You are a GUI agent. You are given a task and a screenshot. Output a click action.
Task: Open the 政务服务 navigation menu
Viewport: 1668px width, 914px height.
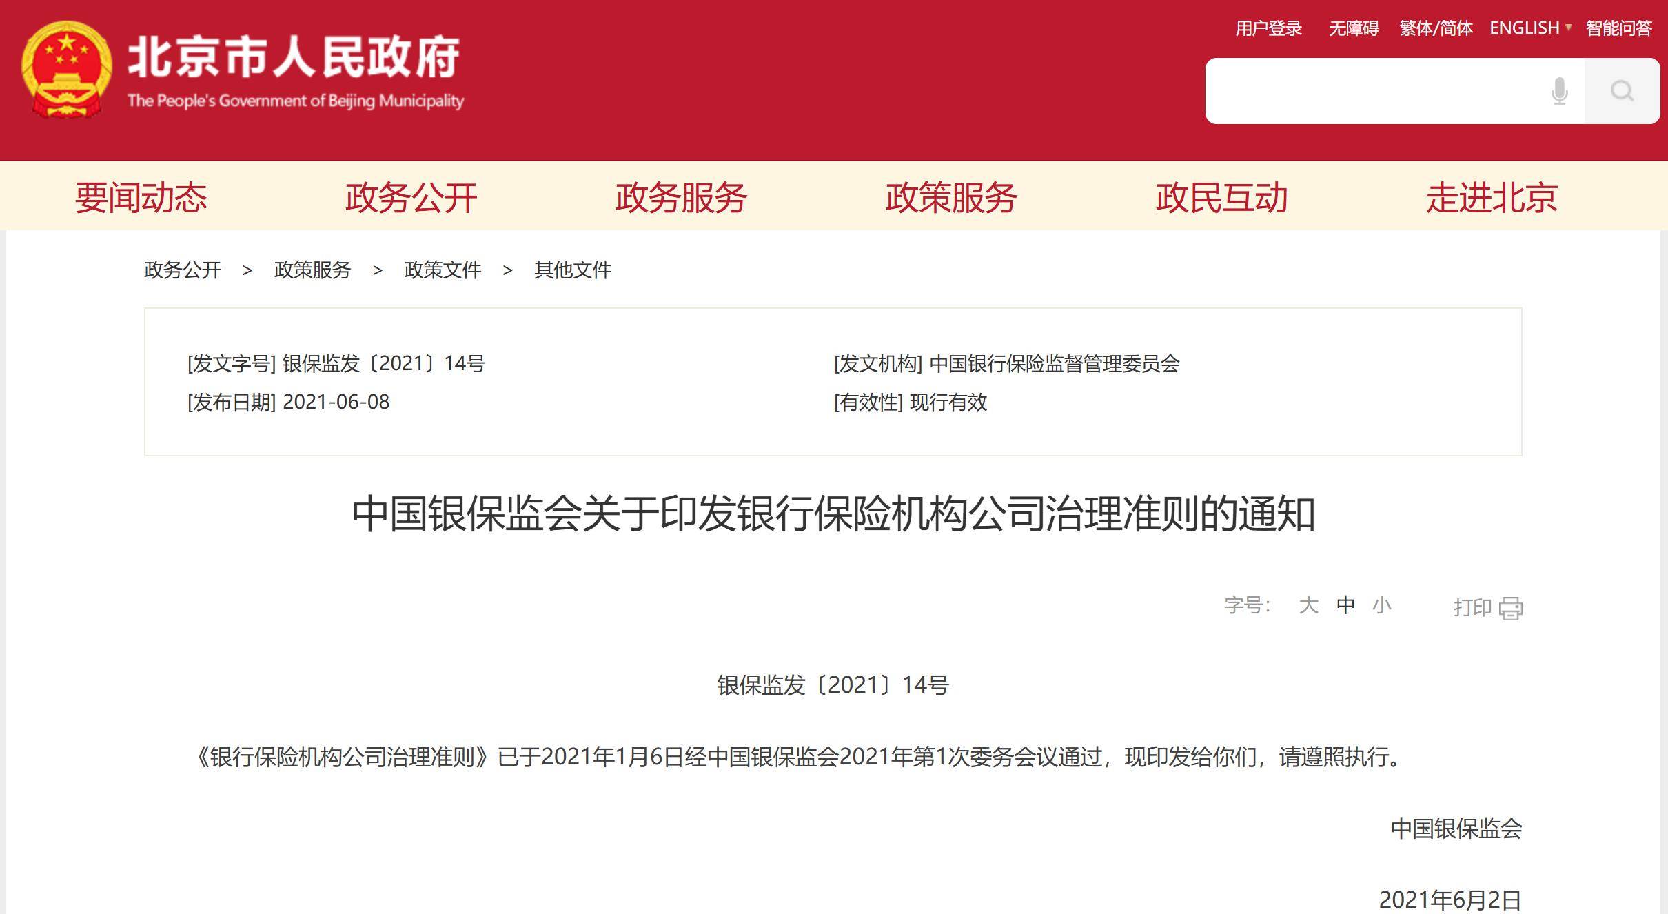[x=682, y=198]
